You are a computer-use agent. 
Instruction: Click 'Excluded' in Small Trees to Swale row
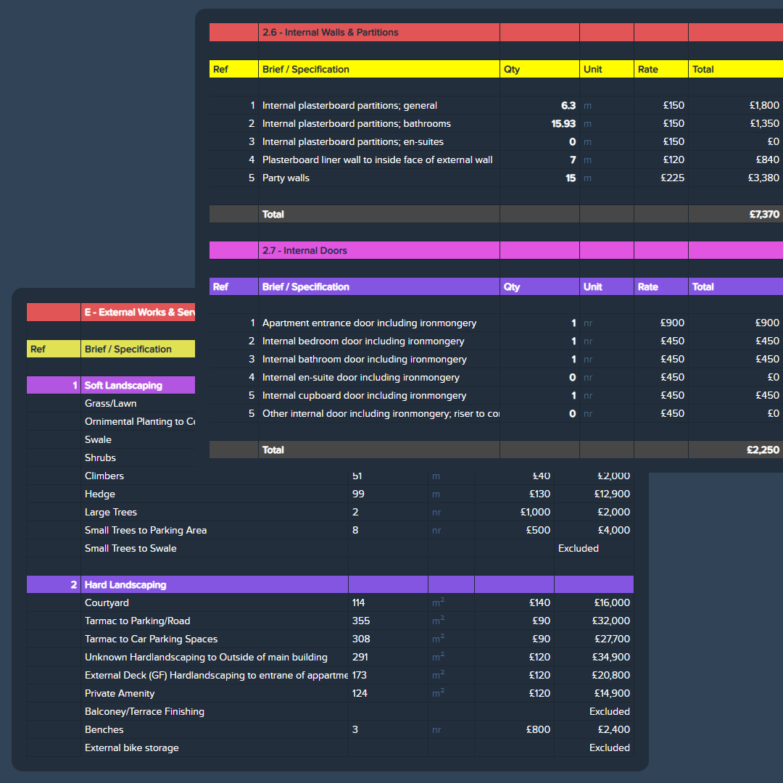tap(579, 548)
